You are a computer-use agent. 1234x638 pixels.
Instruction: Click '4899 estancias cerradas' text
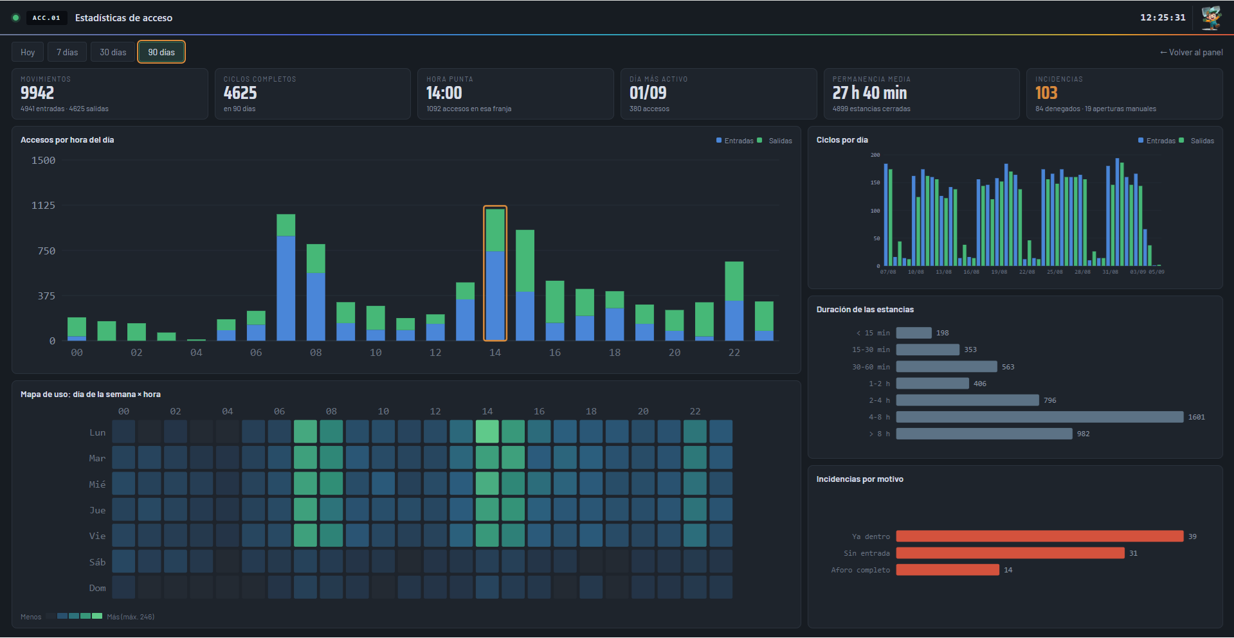[871, 109]
